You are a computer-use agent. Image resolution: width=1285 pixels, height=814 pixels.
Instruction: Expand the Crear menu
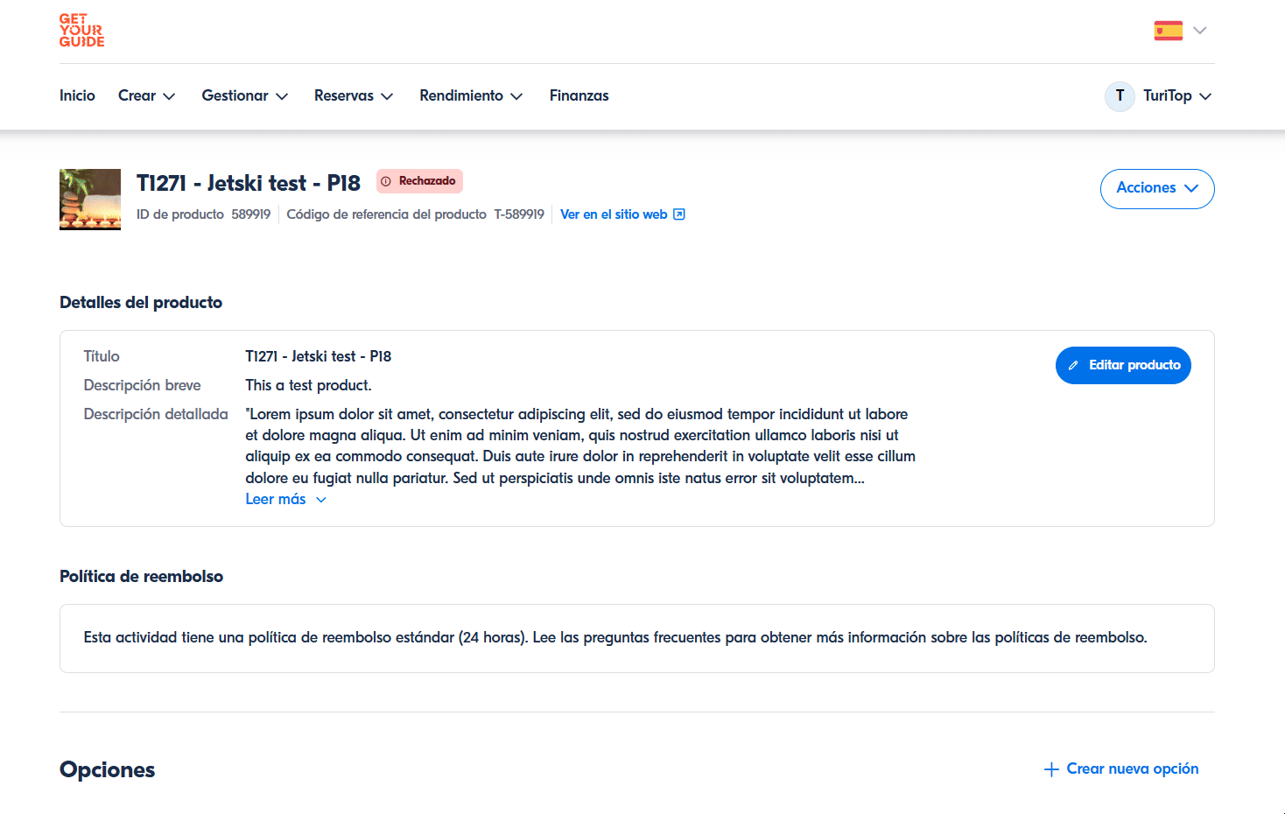146,96
